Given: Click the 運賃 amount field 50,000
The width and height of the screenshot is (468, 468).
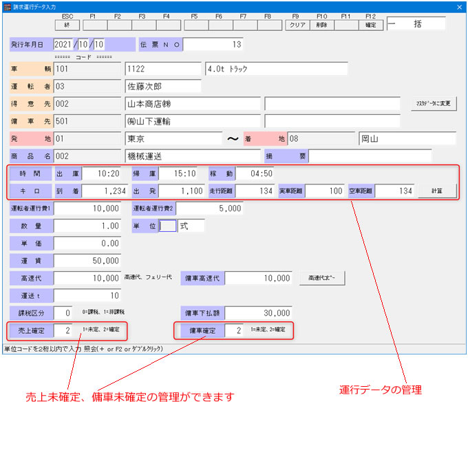Looking at the screenshot, I should point(87,261).
